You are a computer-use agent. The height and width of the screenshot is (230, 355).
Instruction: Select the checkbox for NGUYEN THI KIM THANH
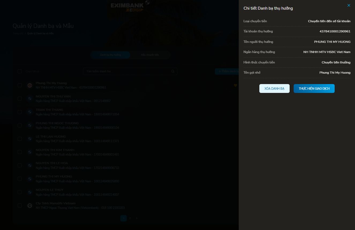click(20, 152)
